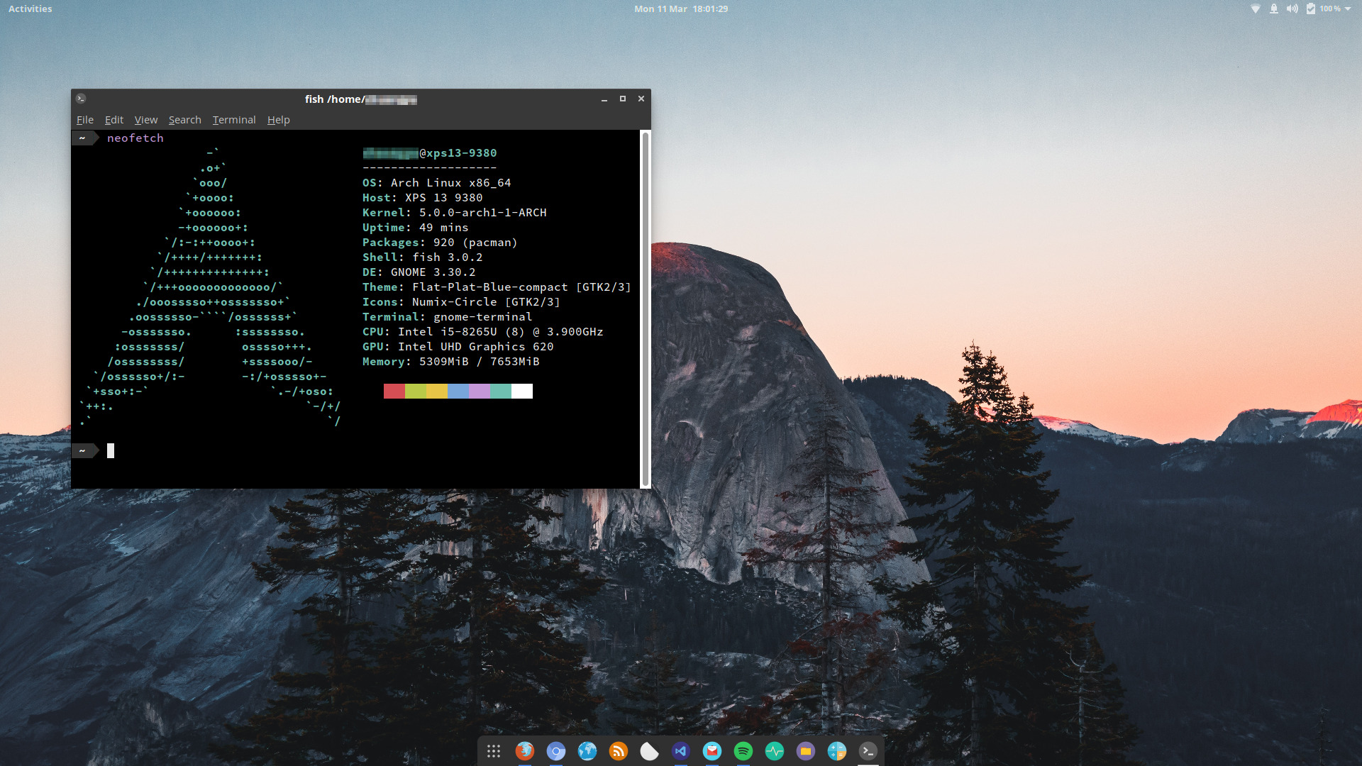
Task: Click the terminal vertical scrollbar
Action: click(646, 309)
